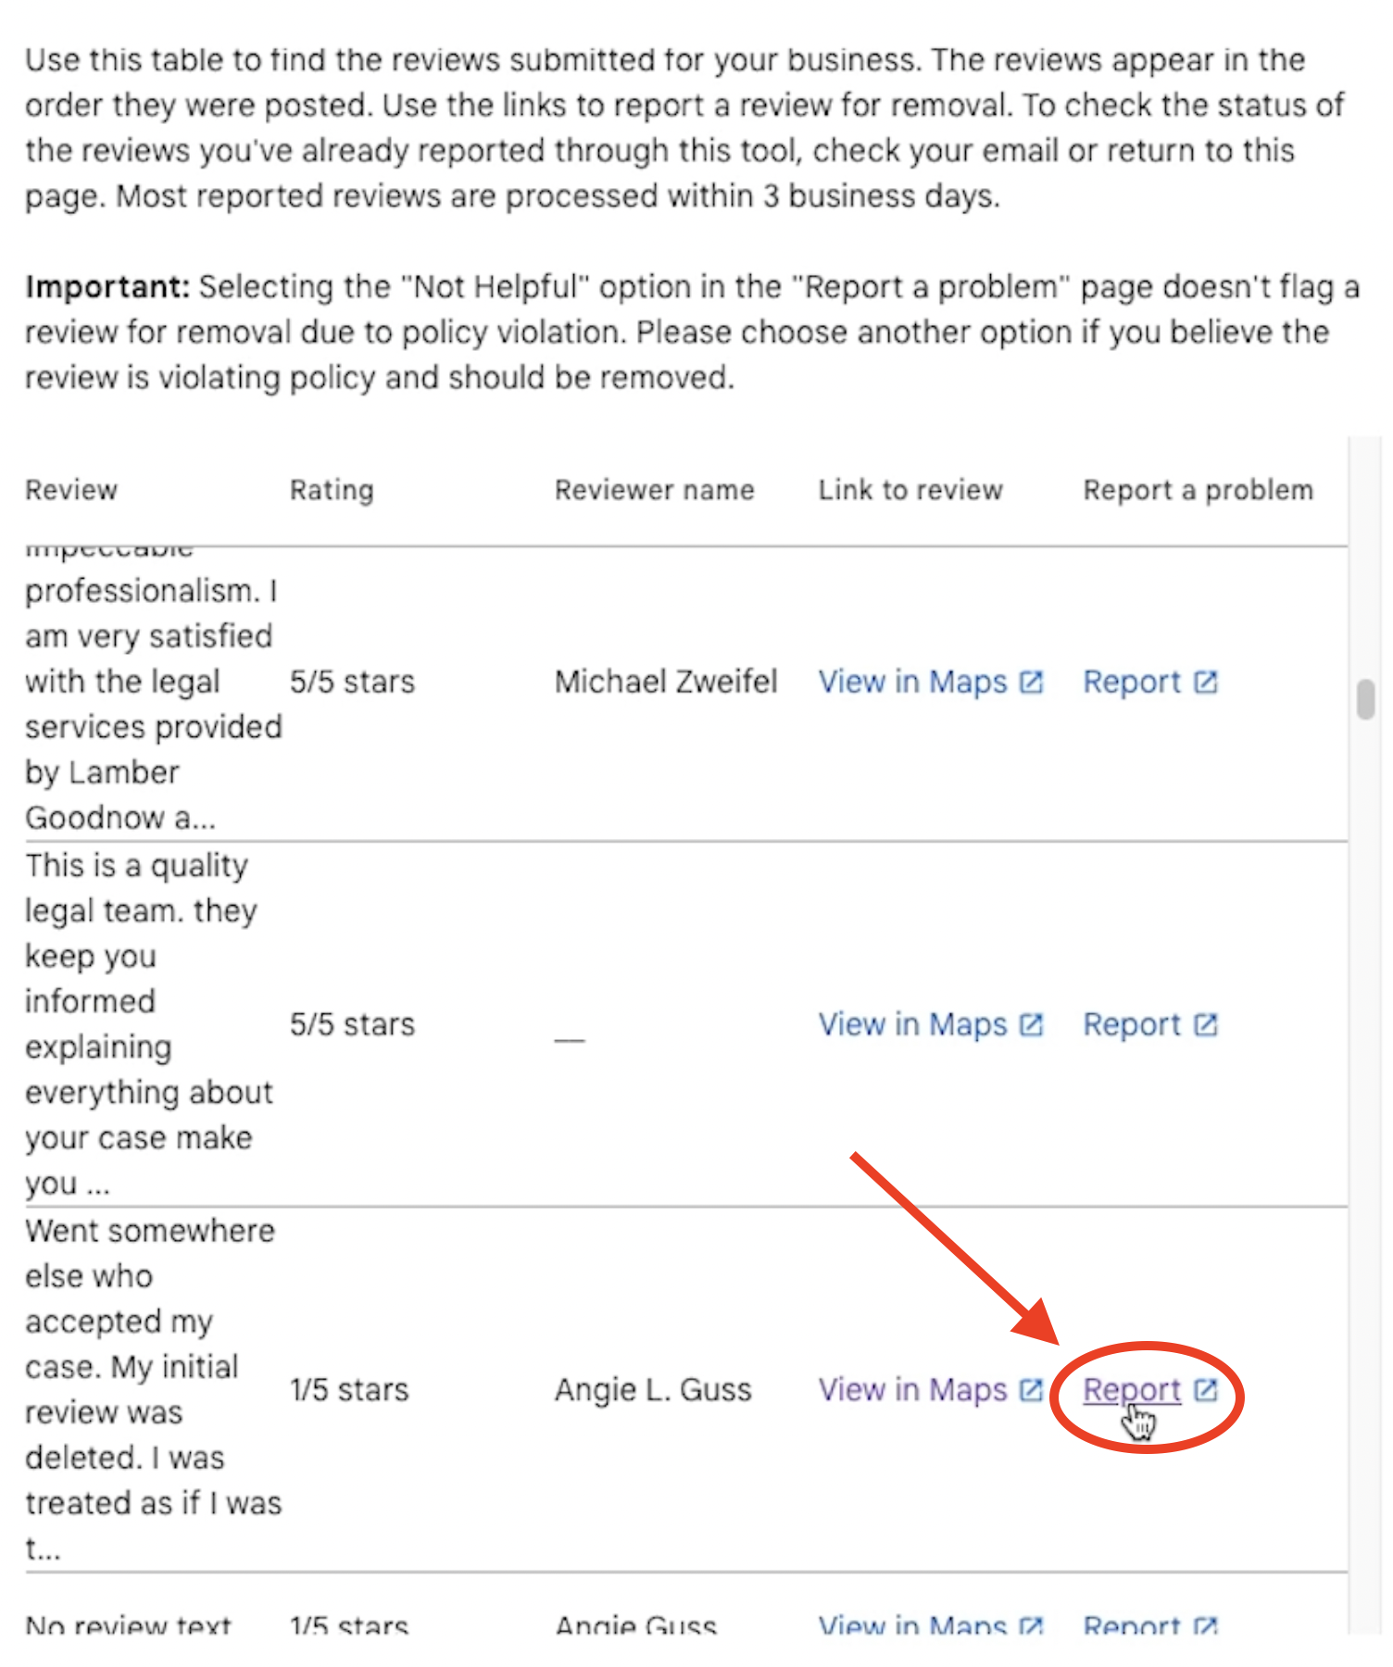Click the Maps external-link icon for the quality legal team review
Screen dimensions: 1393x1667
point(1031,1025)
